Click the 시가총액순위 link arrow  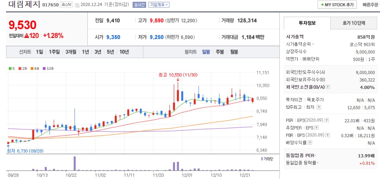(x=313, y=44)
